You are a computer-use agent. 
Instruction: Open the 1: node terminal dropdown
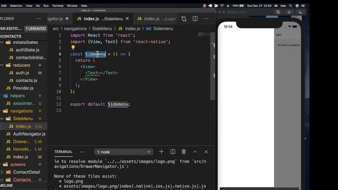124,152
